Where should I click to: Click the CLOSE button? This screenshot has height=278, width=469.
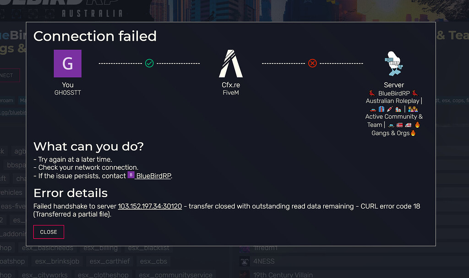point(48,232)
